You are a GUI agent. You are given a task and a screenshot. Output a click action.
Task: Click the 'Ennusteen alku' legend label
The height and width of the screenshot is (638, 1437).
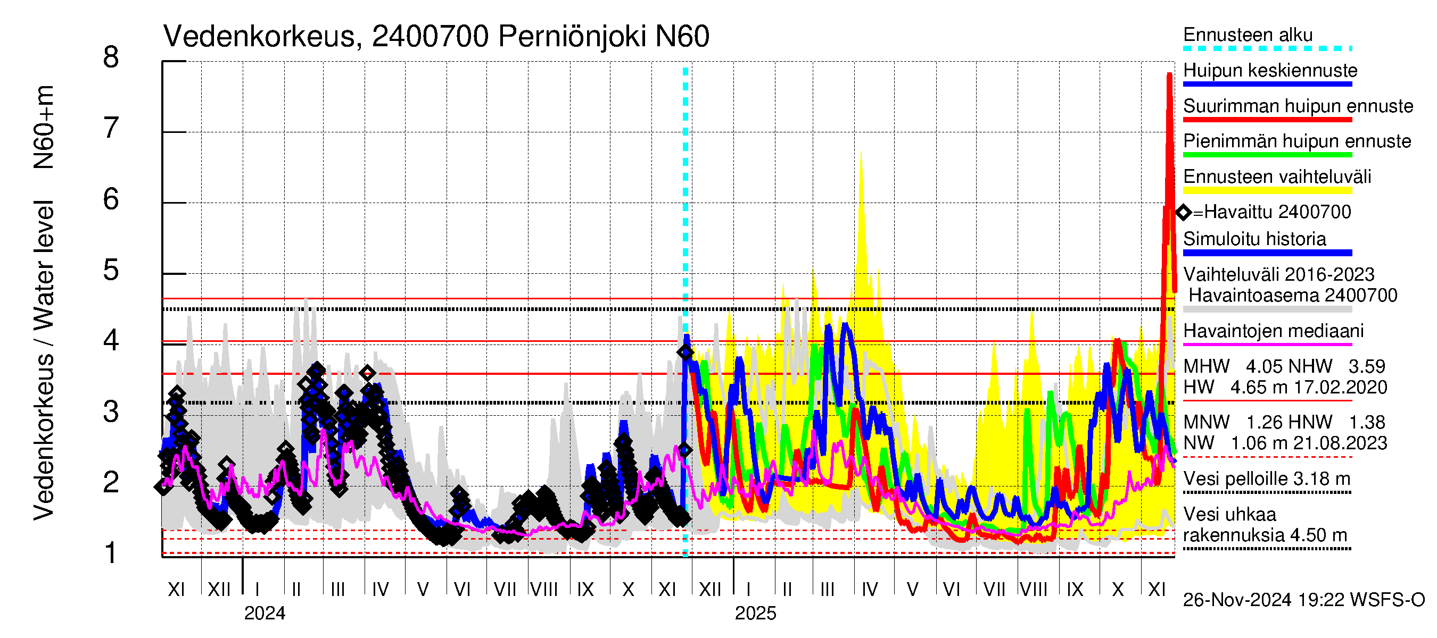[x=1248, y=35]
